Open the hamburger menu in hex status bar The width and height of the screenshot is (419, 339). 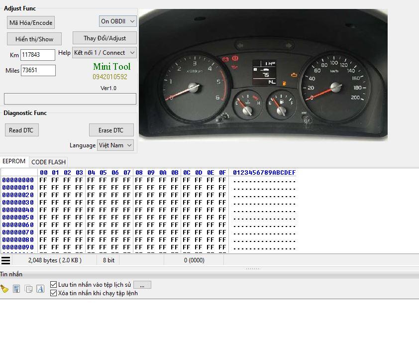click(x=5, y=260)
